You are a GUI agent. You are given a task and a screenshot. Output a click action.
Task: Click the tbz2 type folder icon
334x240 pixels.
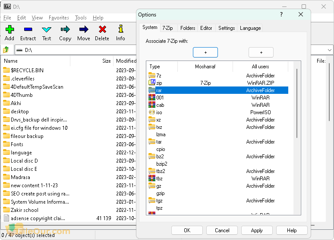pyautogui.click(x=151, y=171)
